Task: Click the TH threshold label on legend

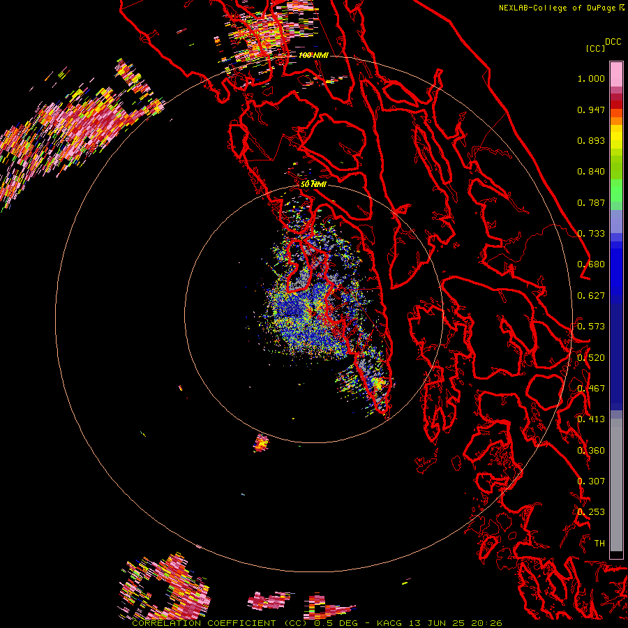Action: point(599,544)
